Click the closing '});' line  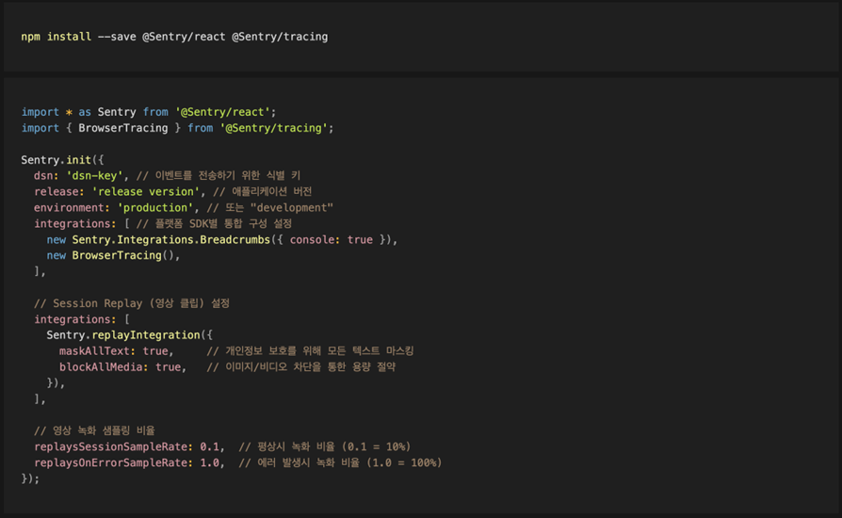(30, 478)
